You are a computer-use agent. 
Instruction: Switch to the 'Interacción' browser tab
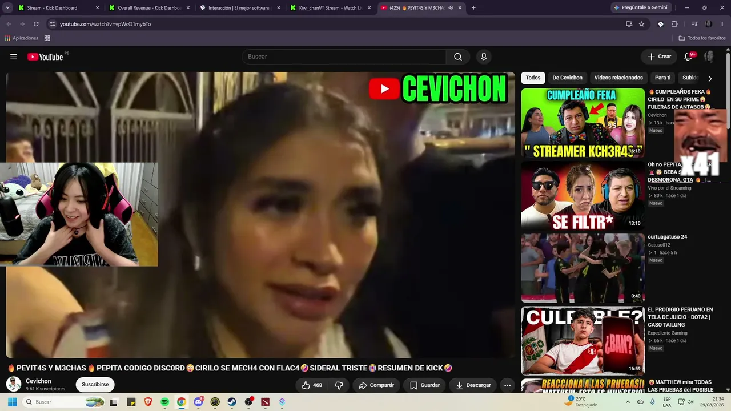click(240, 8)
